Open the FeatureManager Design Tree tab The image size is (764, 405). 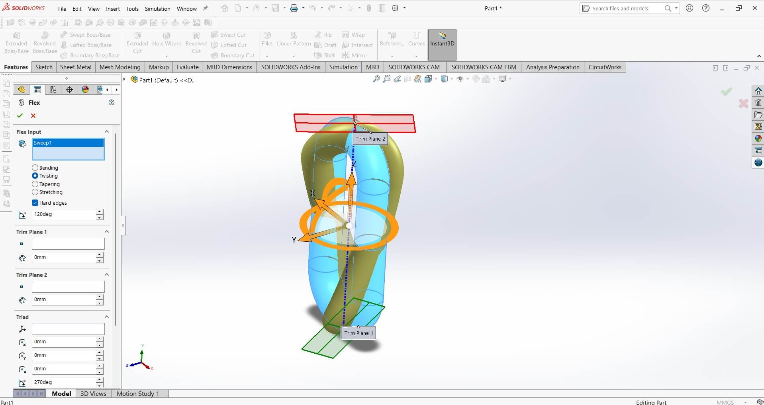click(22, 90)
